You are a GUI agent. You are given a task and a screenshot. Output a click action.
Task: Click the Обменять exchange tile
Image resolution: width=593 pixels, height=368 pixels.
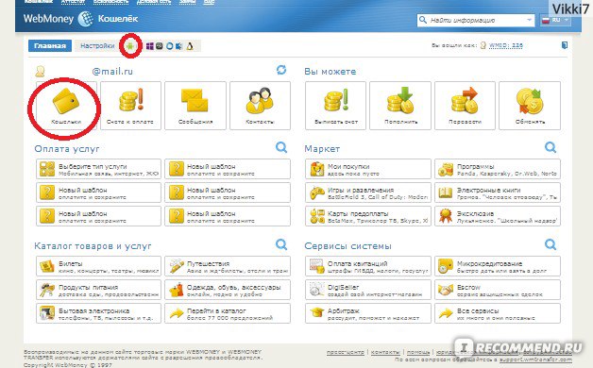pos(530,106)
